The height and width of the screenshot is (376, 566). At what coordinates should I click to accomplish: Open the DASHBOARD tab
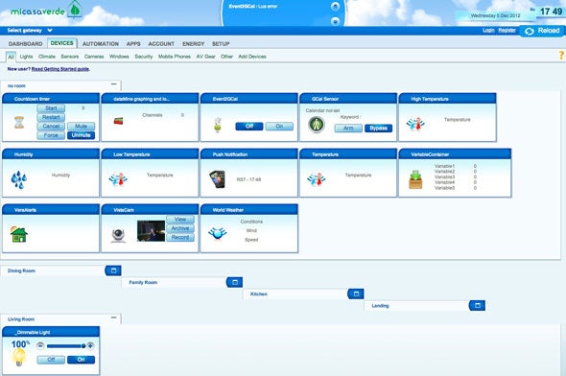(x=25, y=44)
